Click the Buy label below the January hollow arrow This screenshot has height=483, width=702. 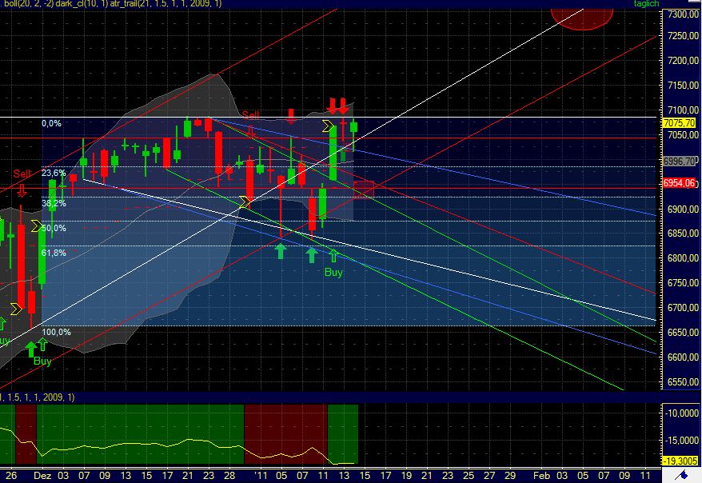[333, 272]
